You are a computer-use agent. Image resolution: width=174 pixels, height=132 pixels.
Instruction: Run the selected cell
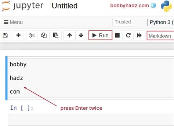coord(100,35)
